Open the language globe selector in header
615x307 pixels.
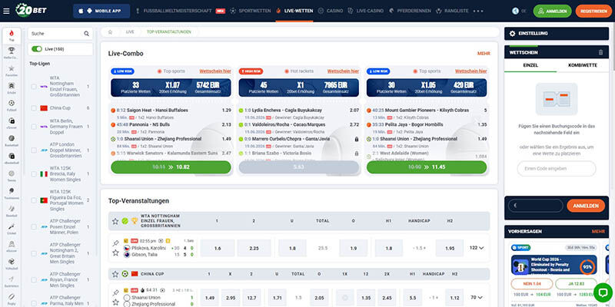pyautogui.click(x=515, y=11)
